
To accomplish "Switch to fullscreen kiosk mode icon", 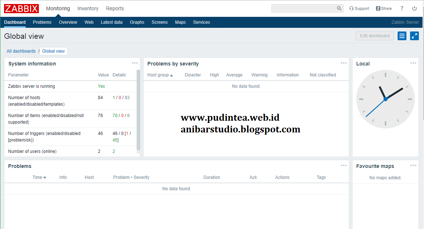I will tap(414, 35).
